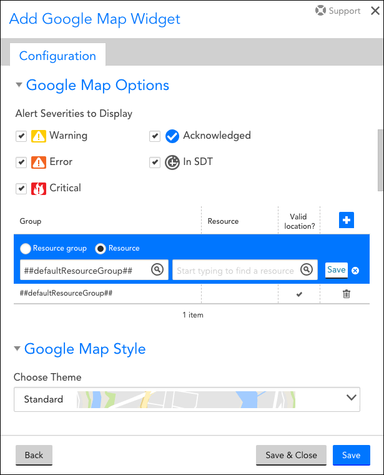
Task: Click the Support link text
Action: pos(345,11)
